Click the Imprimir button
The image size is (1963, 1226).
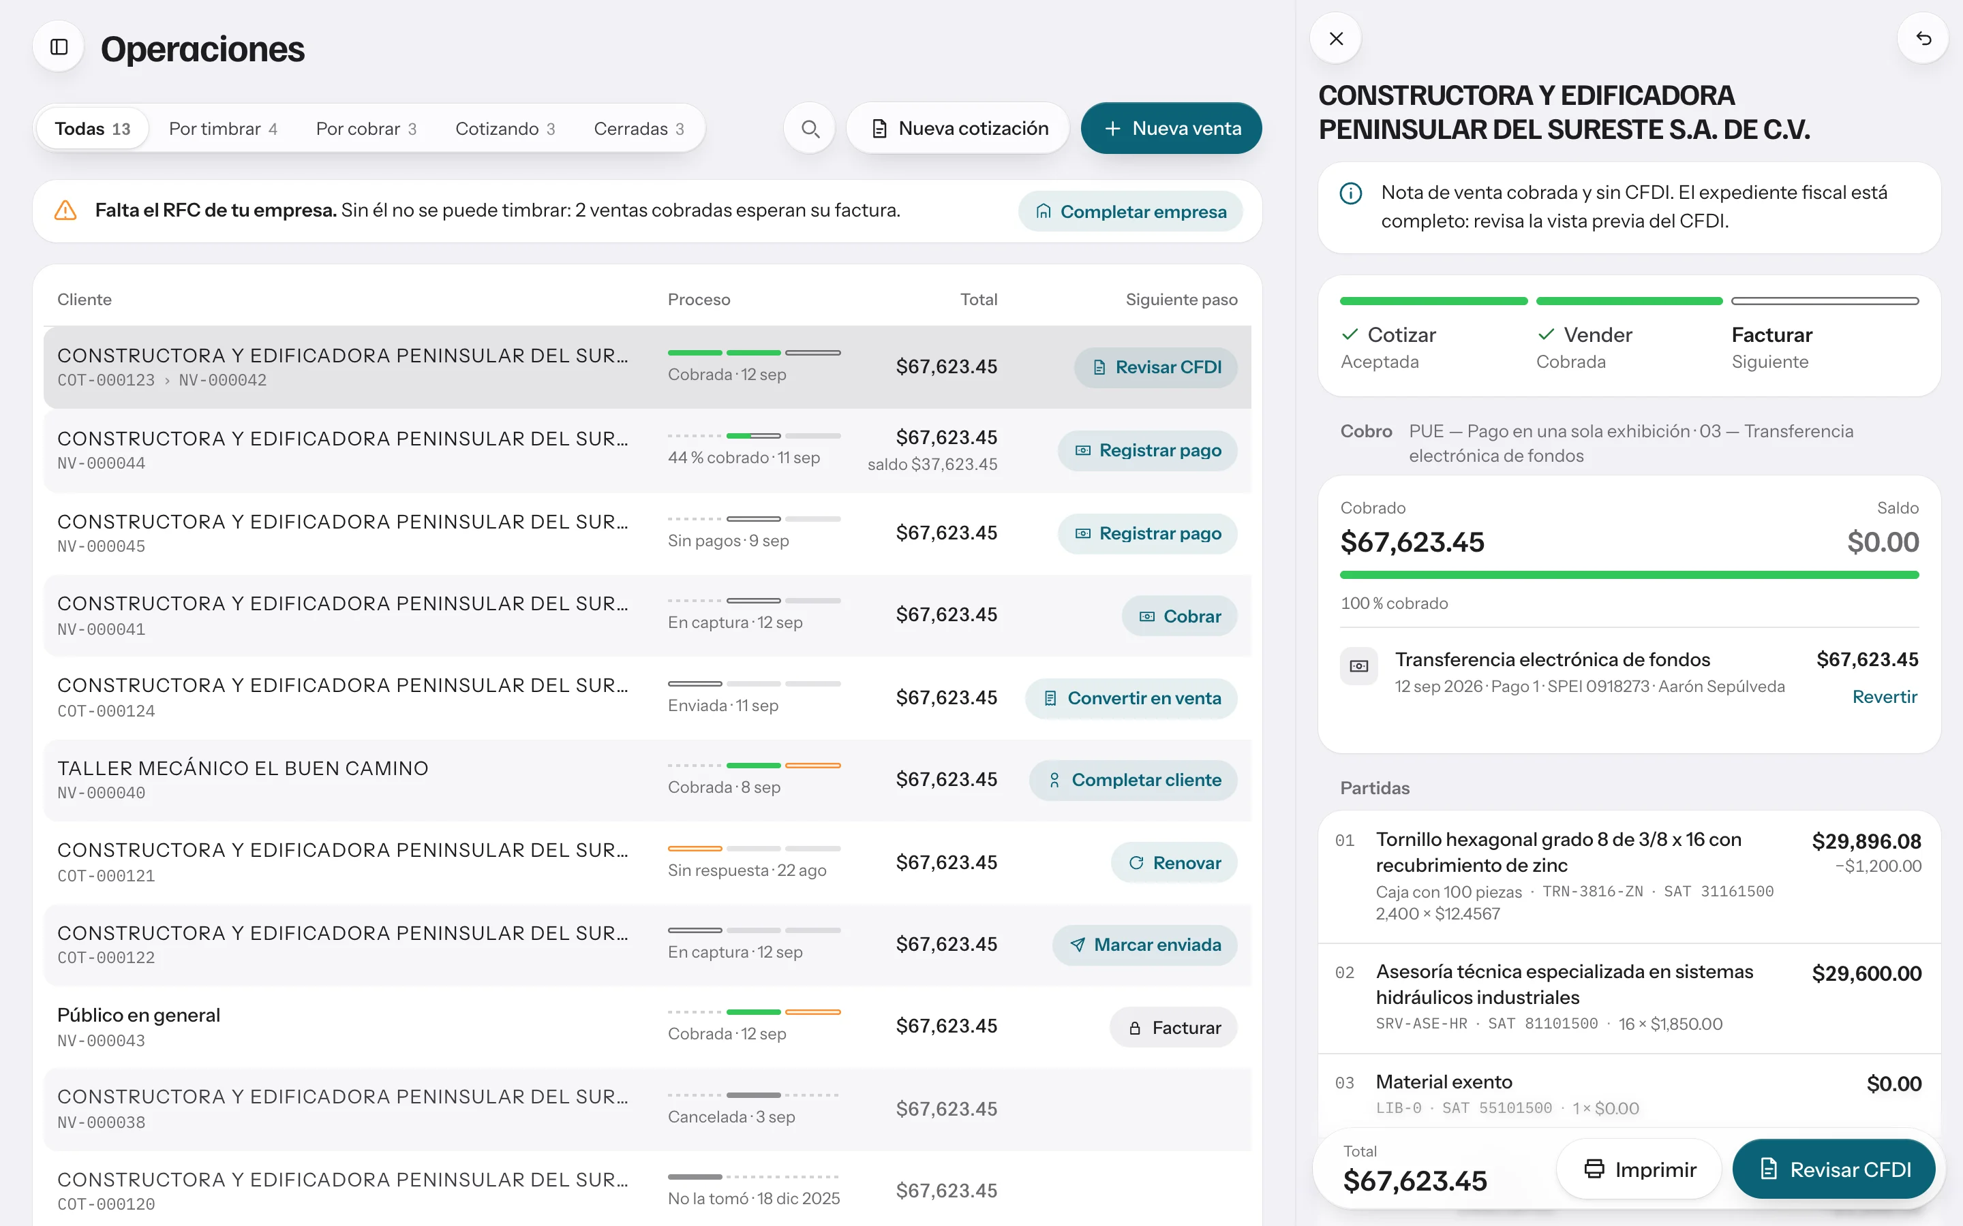pyautogui.click(x=1639, y=1169)
